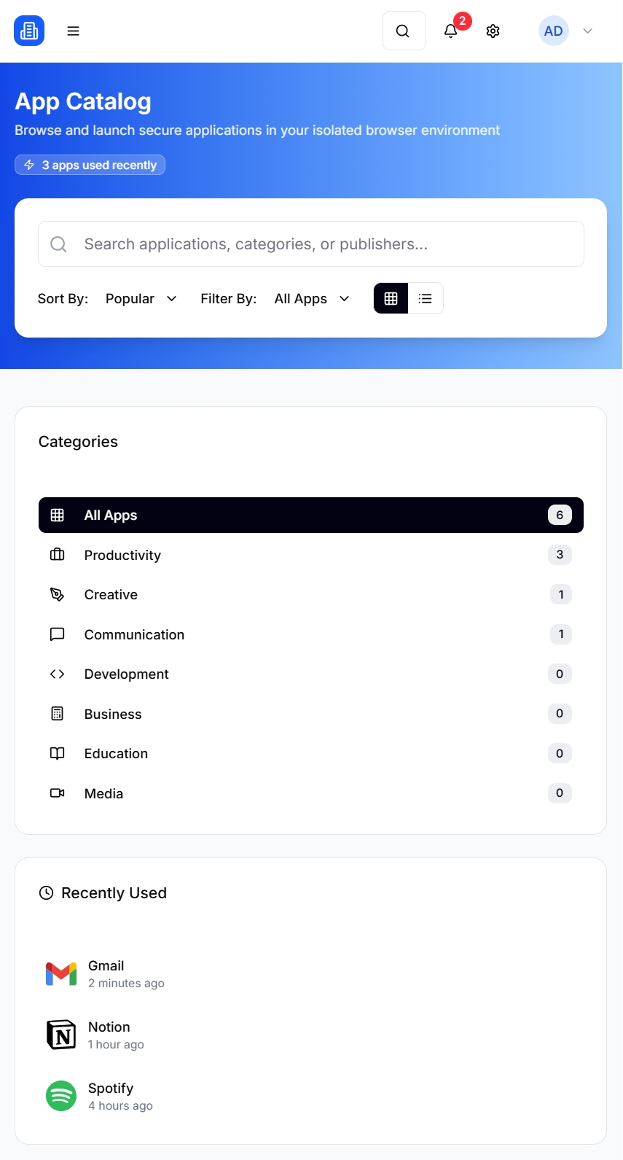The height and width of the screenshot is (1160, 623).
Task: Switch to list view
Action: click(426, 298)
